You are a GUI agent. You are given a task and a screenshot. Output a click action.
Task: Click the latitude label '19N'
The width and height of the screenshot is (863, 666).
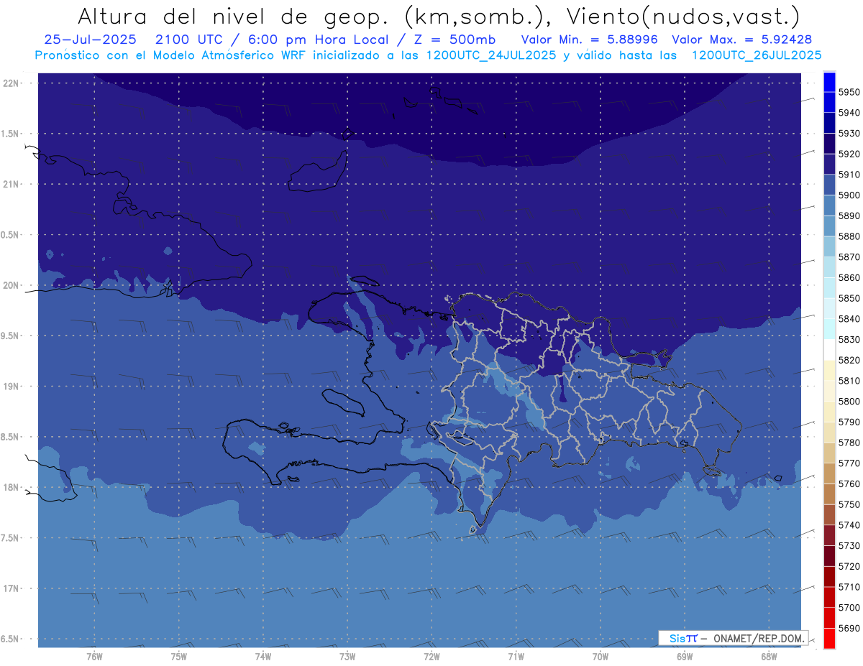click(x=12, y=386)
